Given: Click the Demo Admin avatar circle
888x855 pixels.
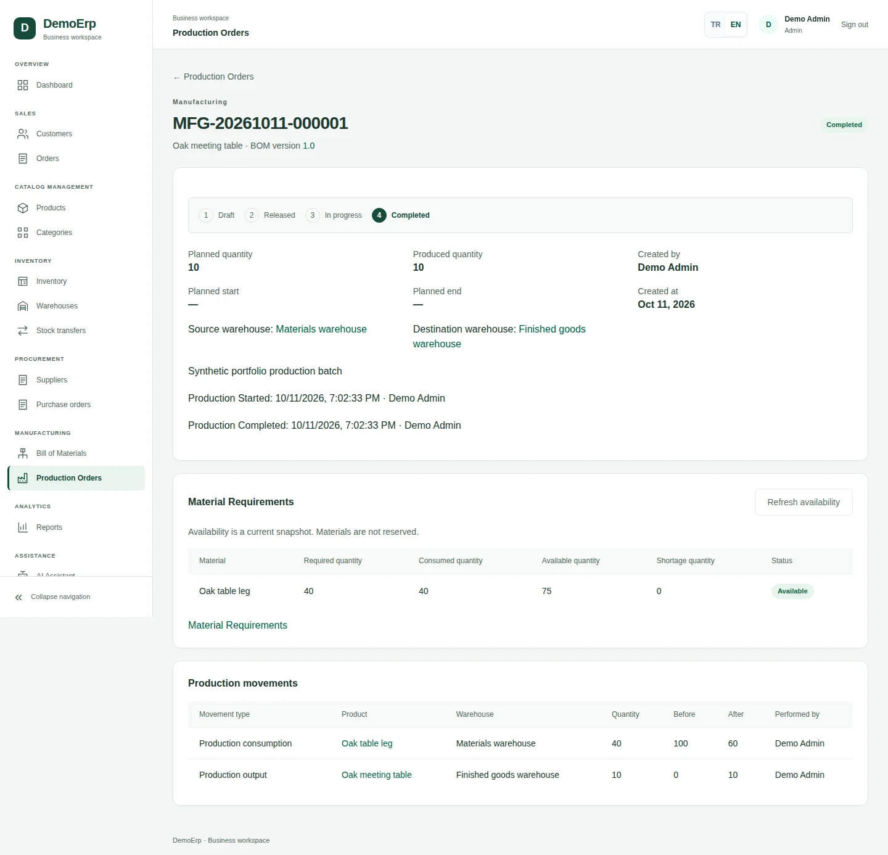Looking at the screenshot, I should tap(768, 25).
